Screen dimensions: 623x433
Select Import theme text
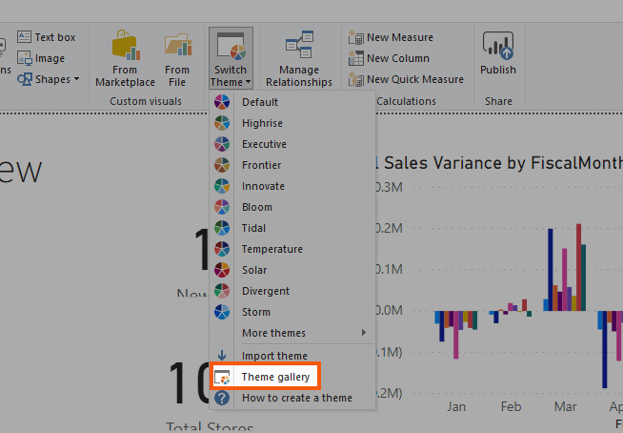tap(274, 356)
